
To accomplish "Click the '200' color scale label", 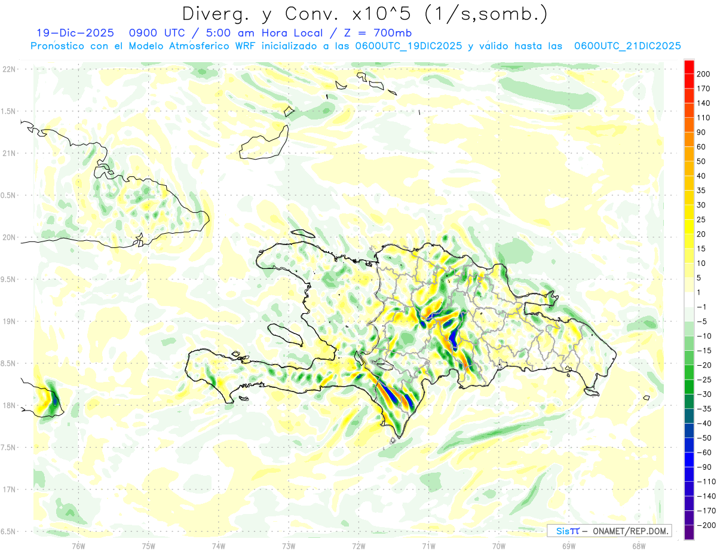I will click(704, 74).
